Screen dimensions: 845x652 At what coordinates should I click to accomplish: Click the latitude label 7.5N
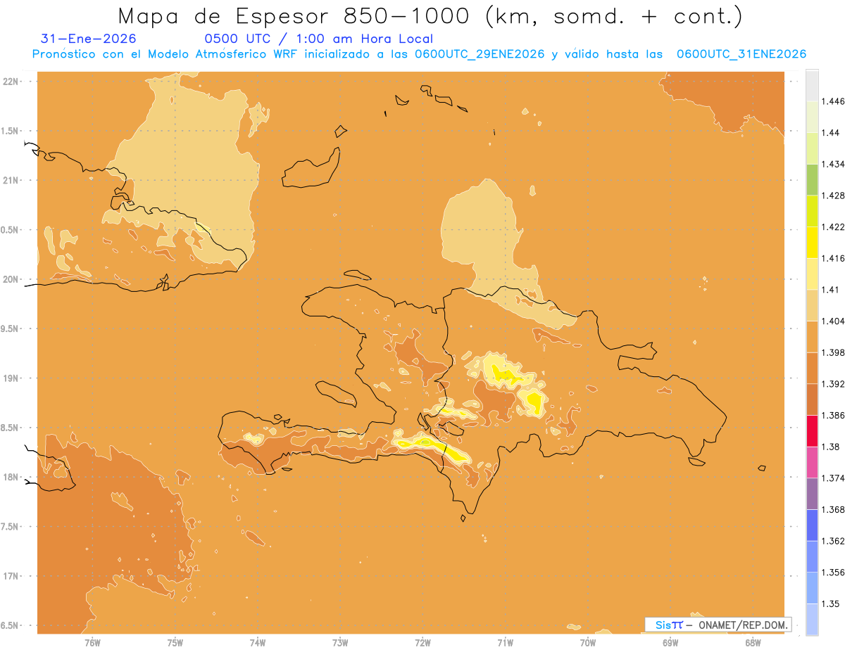[11, 528]
